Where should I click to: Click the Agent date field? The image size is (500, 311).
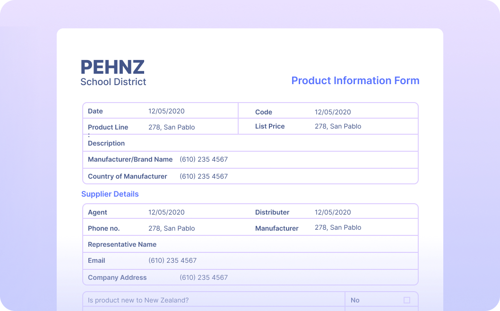click(166, 212)
